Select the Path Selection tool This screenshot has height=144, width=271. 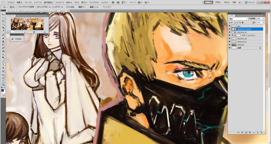tap(3, 68)
